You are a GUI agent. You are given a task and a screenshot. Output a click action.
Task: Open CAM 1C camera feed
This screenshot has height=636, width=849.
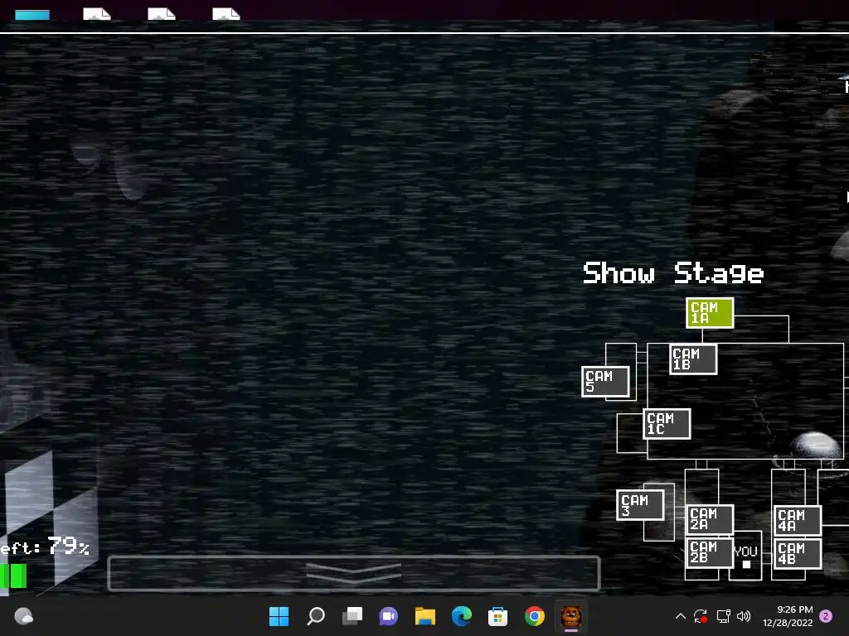(x=667, y=423)
